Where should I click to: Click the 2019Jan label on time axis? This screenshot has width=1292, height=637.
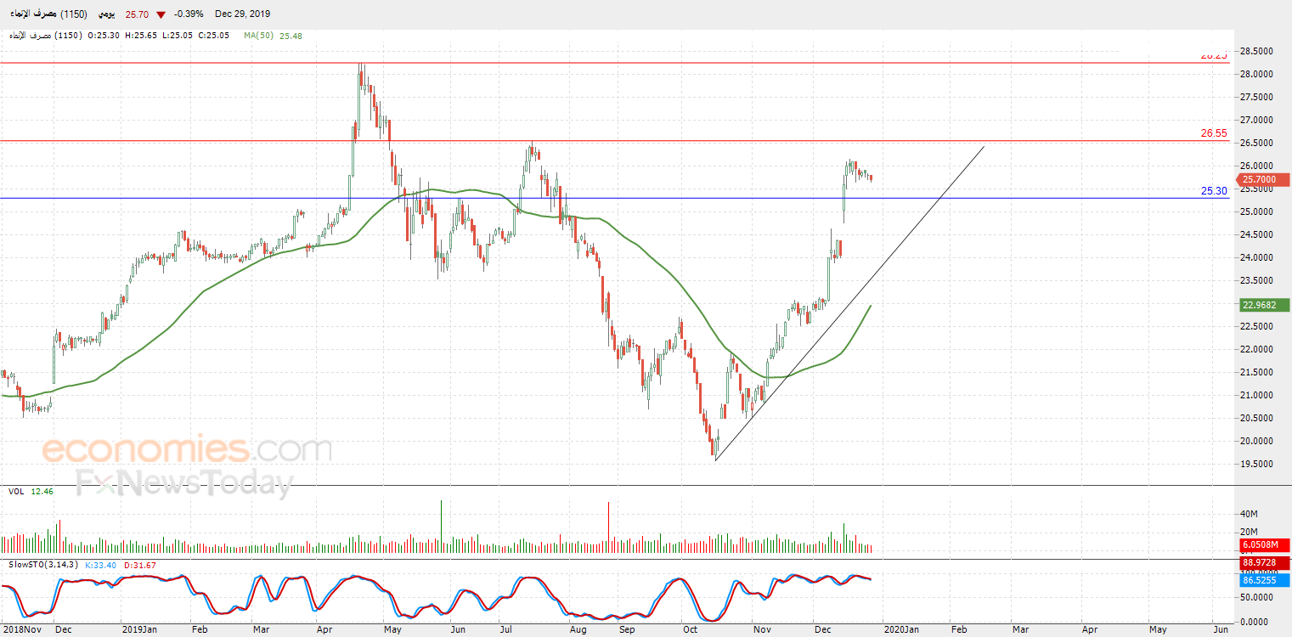139,629
